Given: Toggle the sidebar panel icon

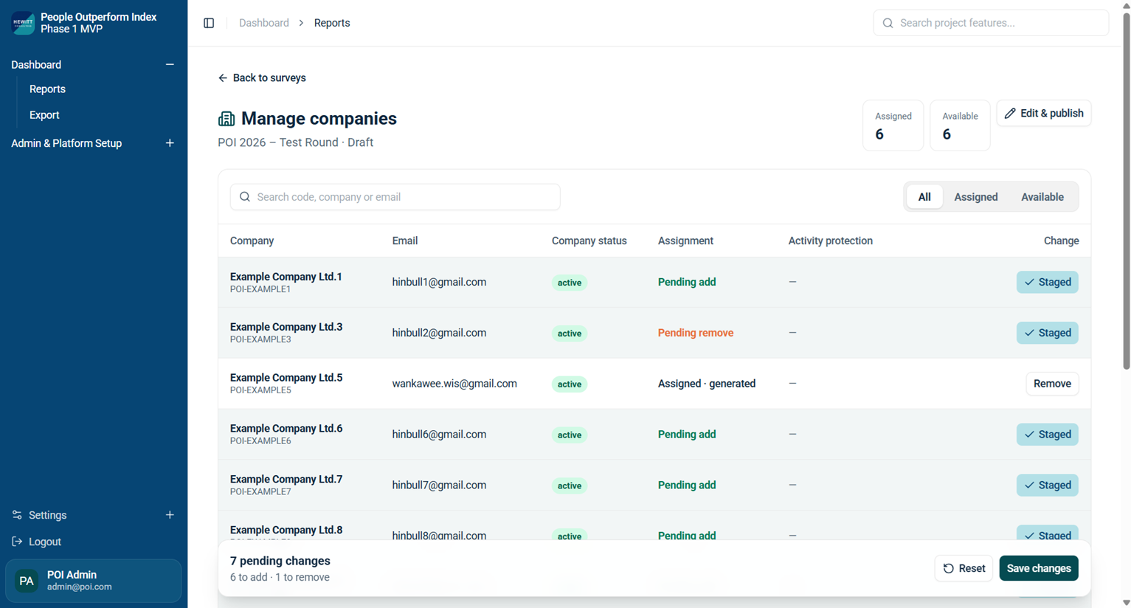Looking at the screenshot, I should point(209,23).
